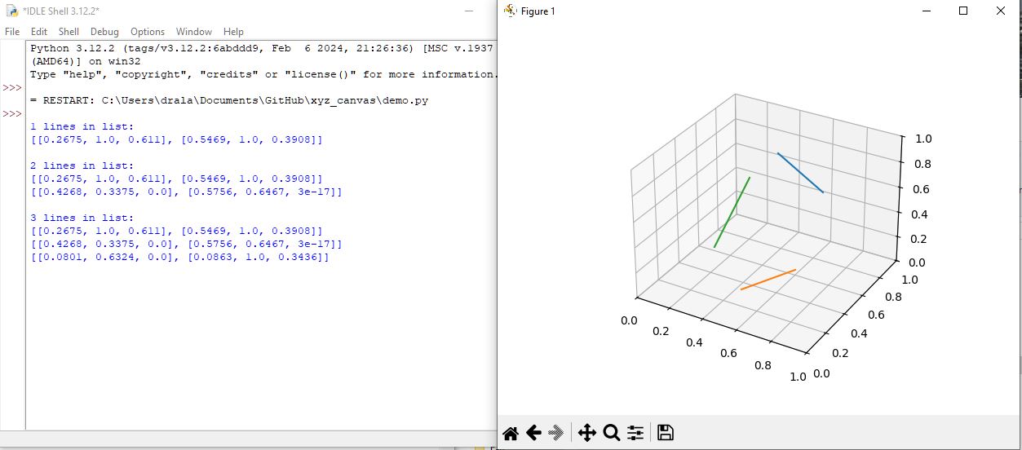Image resolution: width=1022 pixels, height=450 pixels.
Task: Open the Shell menu in IDLE
Action: click(69, 32)
